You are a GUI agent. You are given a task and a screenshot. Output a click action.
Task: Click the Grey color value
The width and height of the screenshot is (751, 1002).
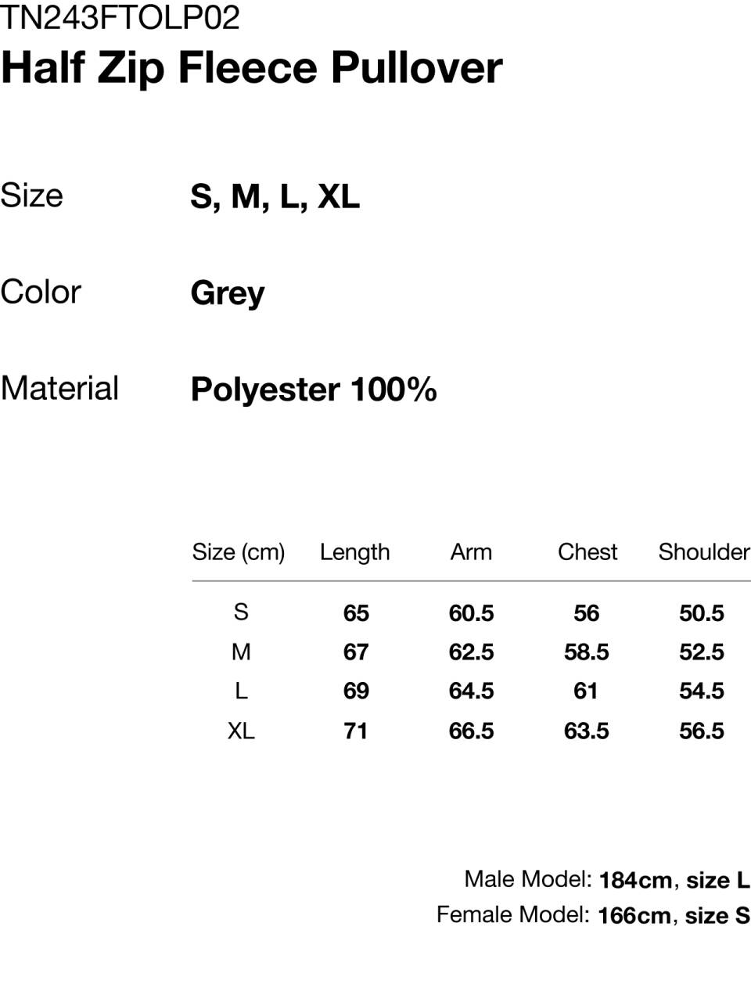[228, 293]
